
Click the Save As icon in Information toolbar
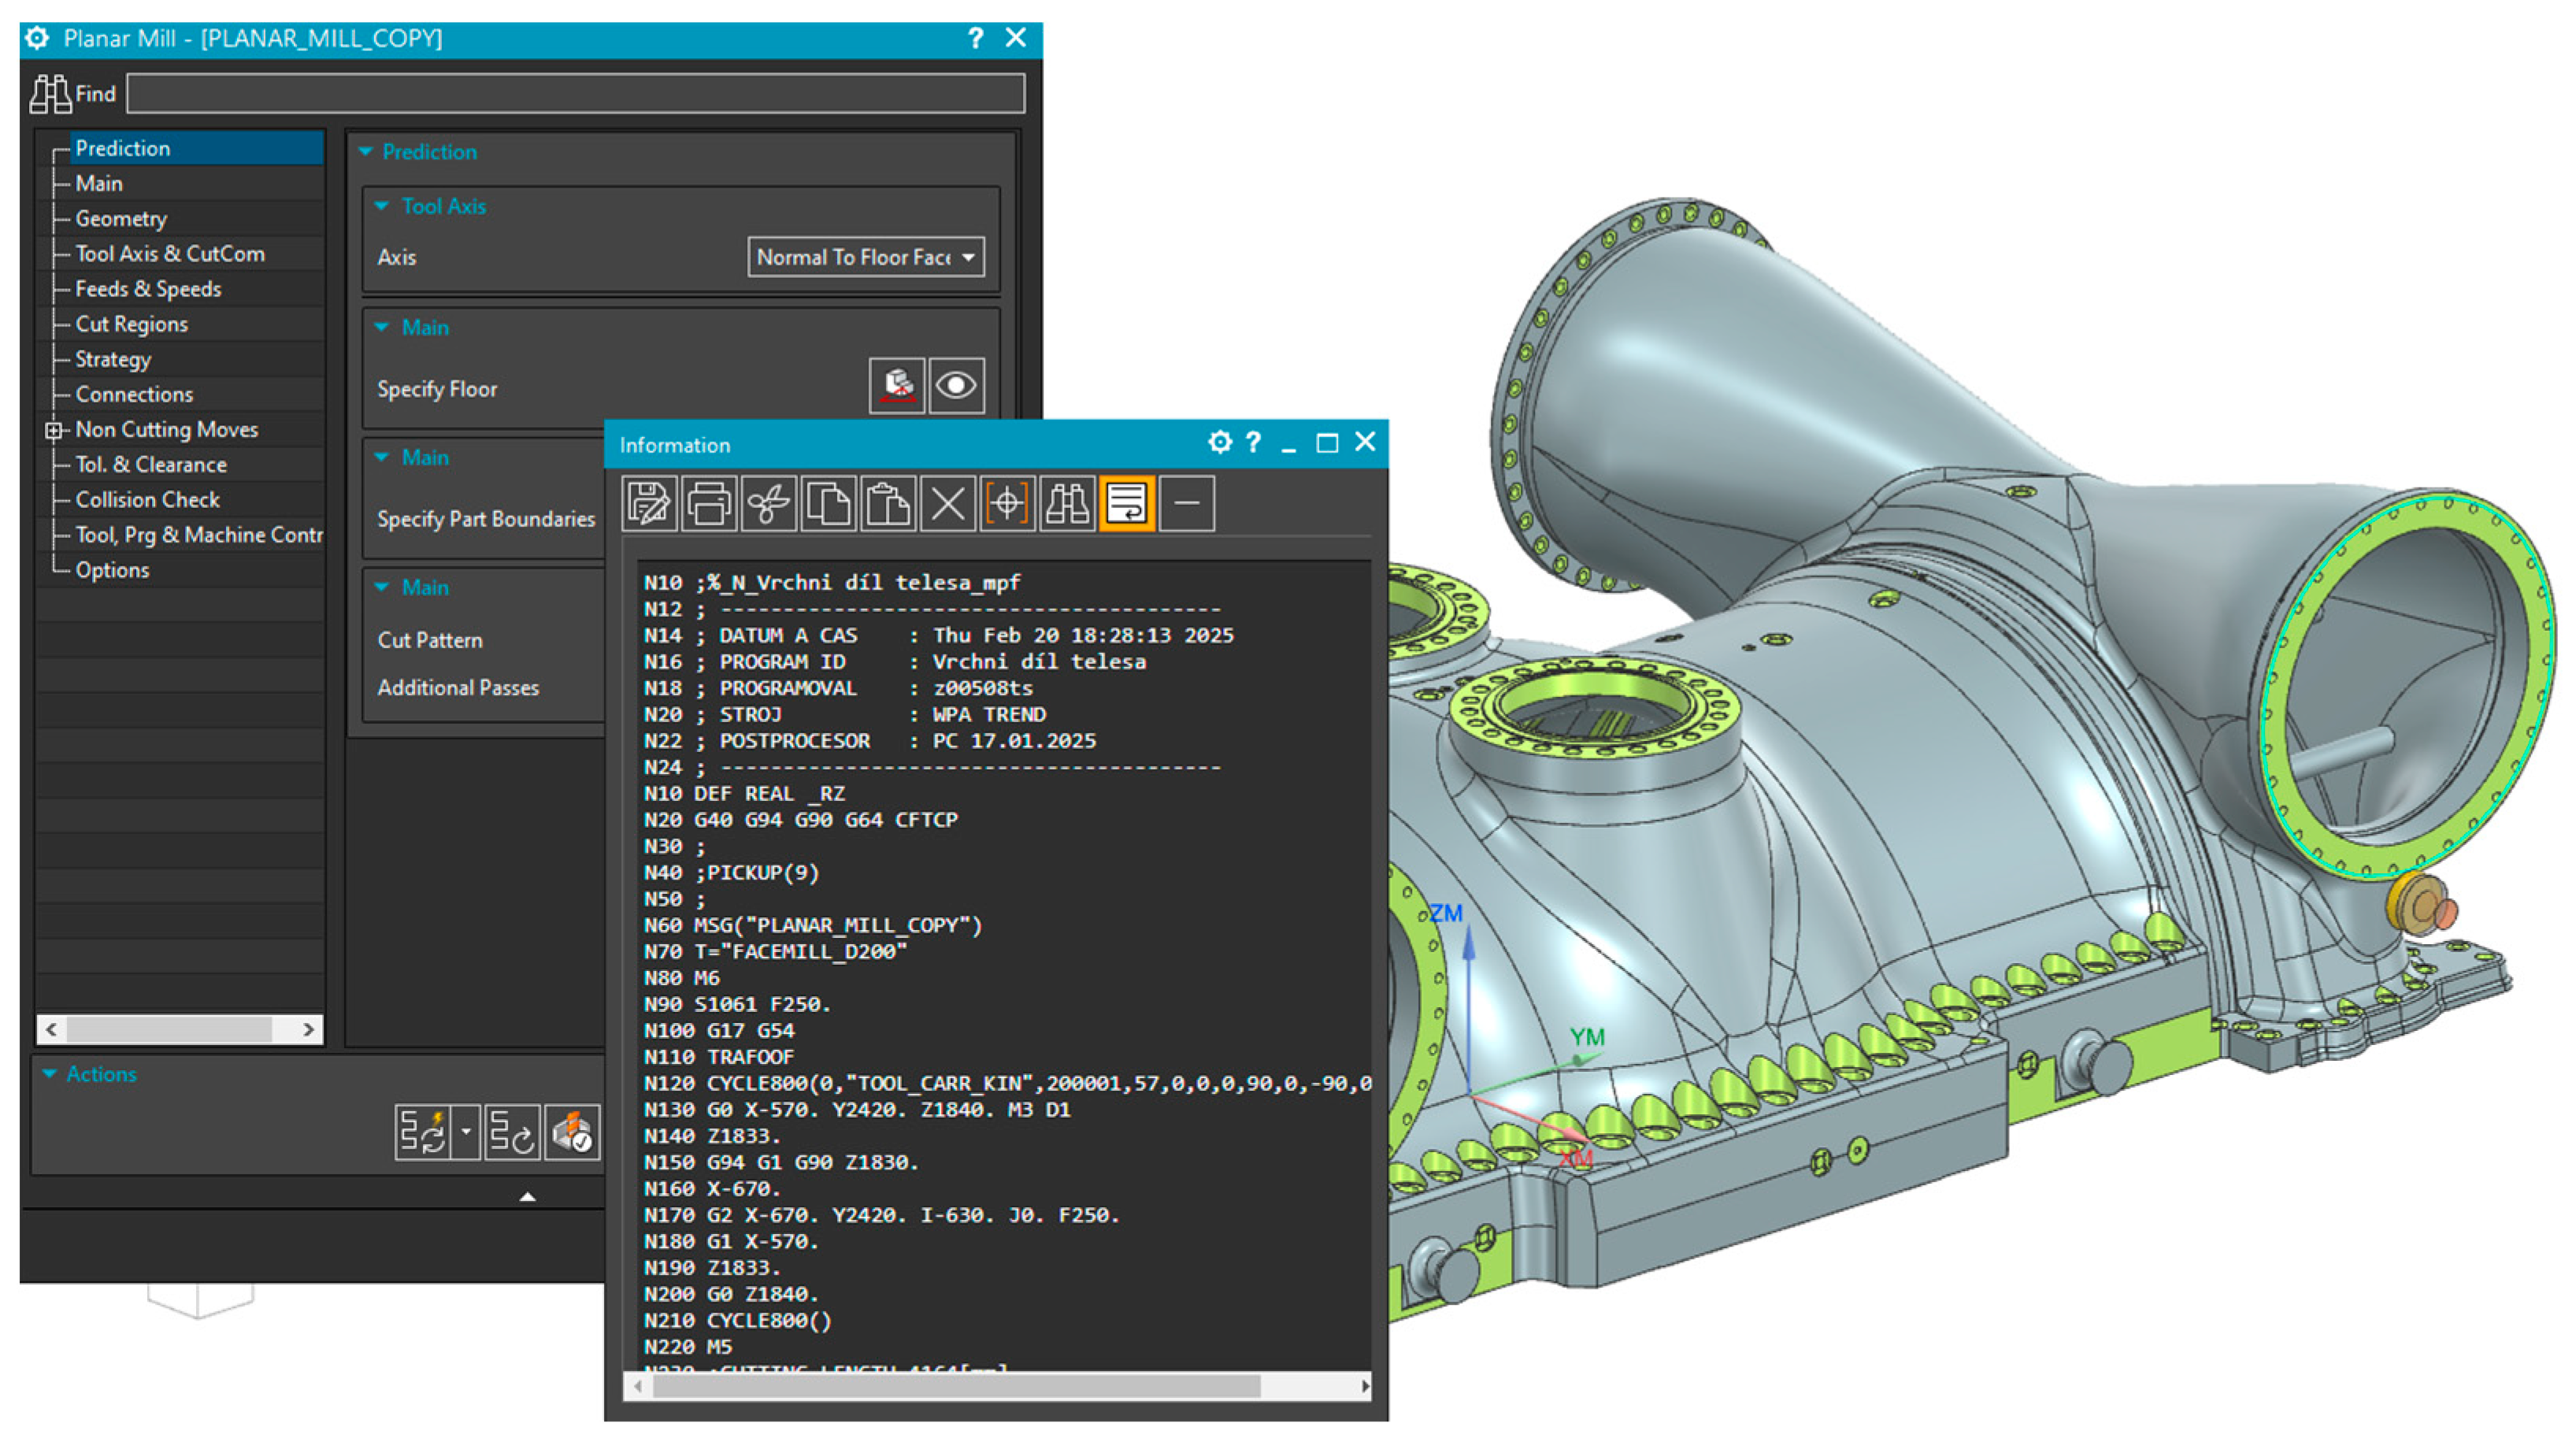click(649, 503)
